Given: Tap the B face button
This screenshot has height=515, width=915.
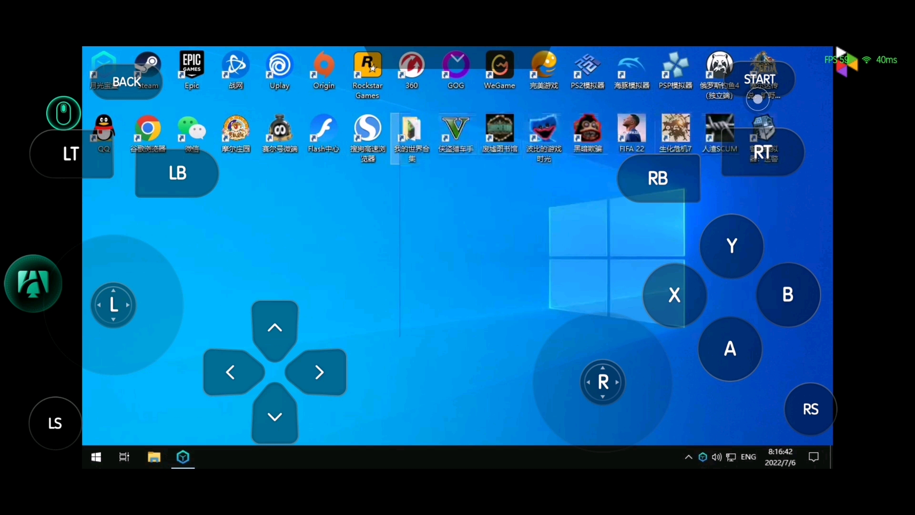Looking at the screenshot, I should tap(788, 295).
